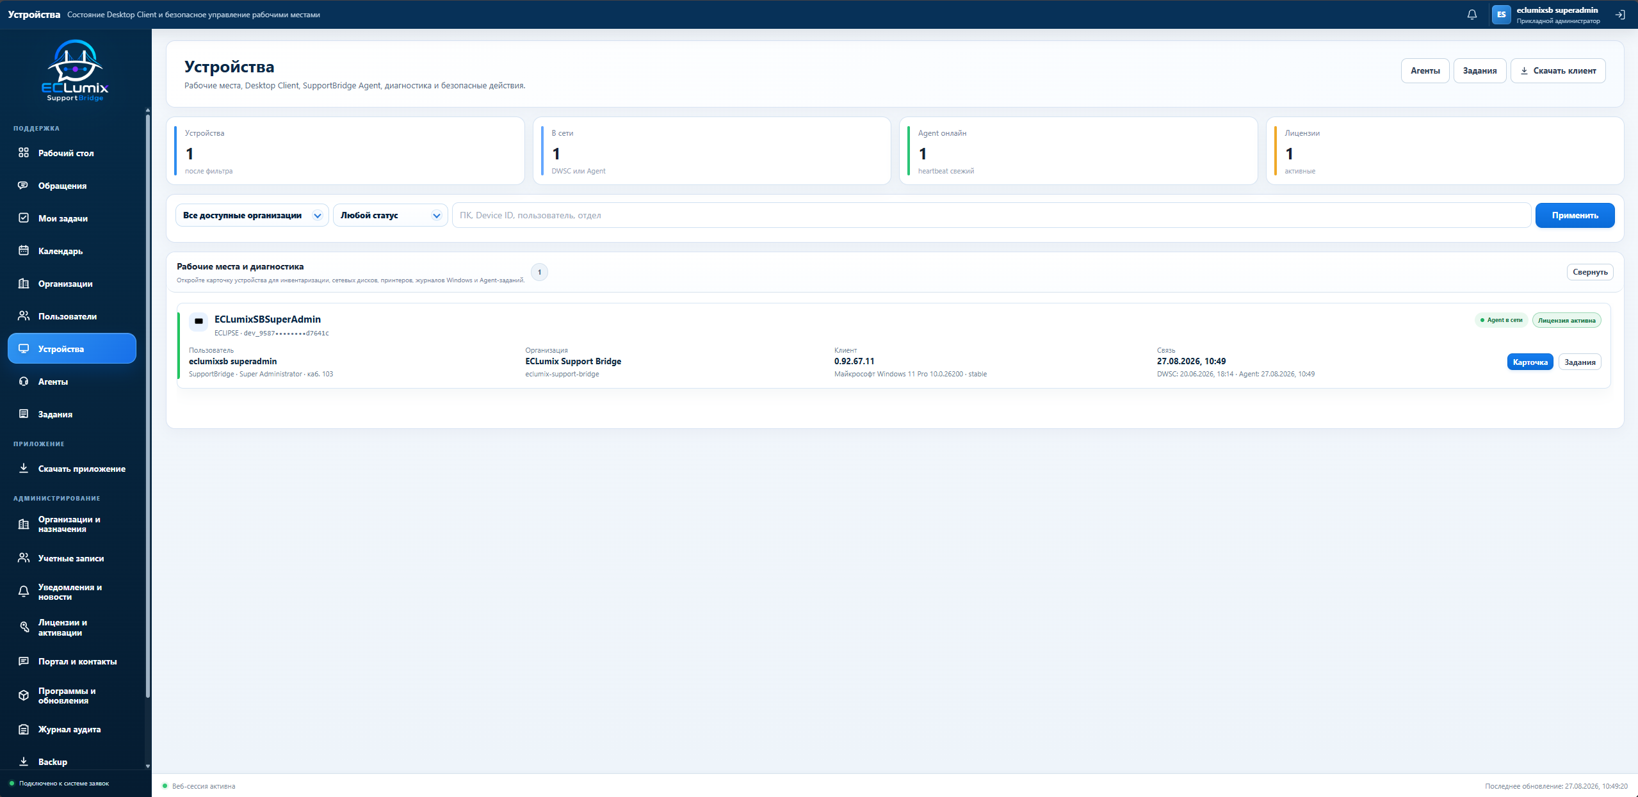1638x797 pixels.
Task: Click the Организации и назначения icon
Action: click(24, 524)
